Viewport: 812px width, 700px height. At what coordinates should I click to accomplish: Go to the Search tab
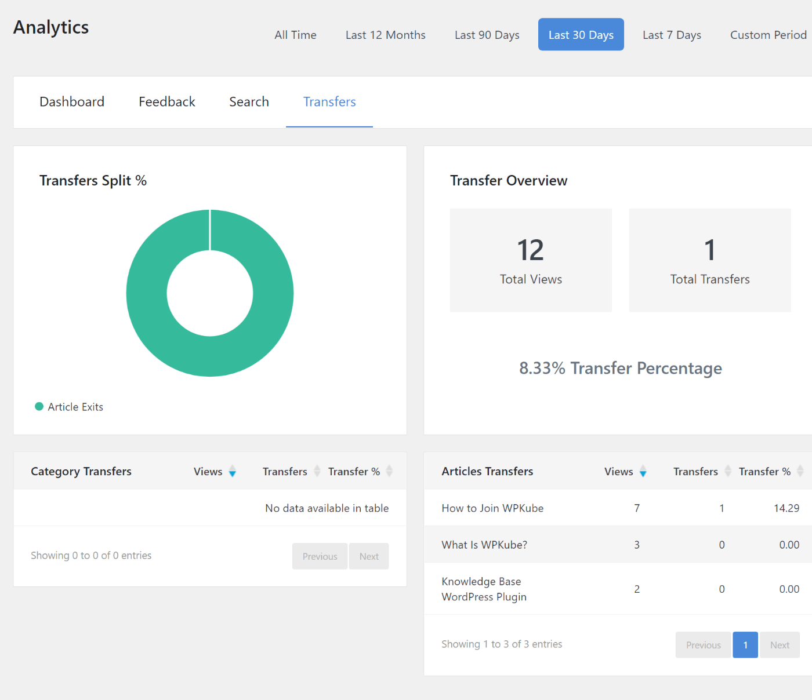tap(249, 102)
